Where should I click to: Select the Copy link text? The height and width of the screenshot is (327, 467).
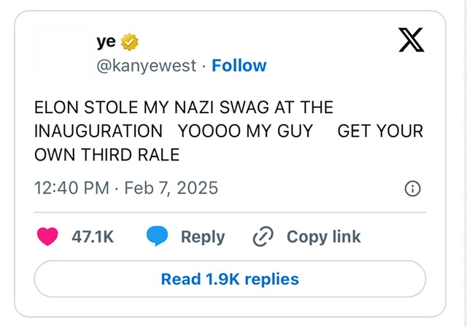pos(323,236)
